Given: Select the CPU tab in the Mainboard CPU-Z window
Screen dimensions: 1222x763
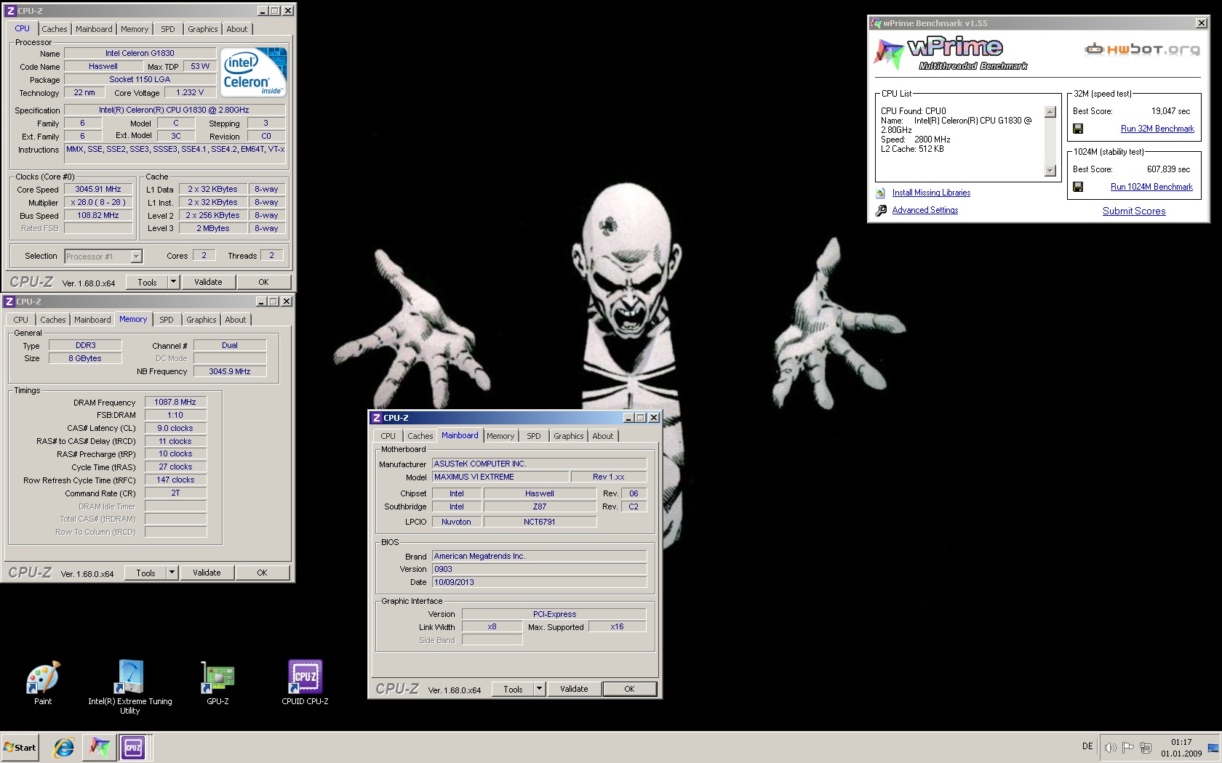Looking at the screenshot, I should tap(388, 436).
